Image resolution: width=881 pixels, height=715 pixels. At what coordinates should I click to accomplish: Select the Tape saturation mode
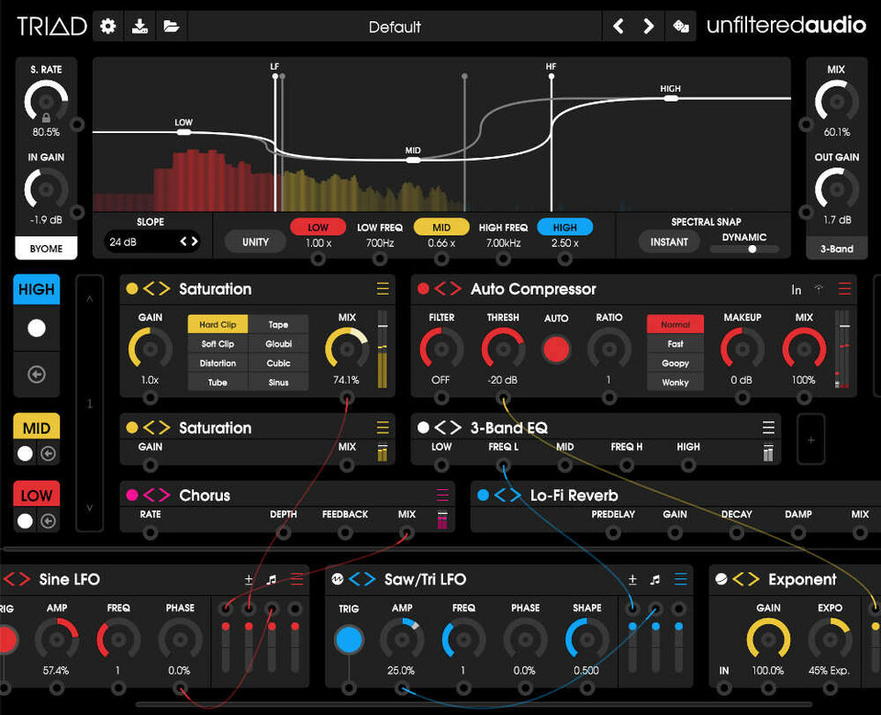pyautogui.click(x=279, y=324)
